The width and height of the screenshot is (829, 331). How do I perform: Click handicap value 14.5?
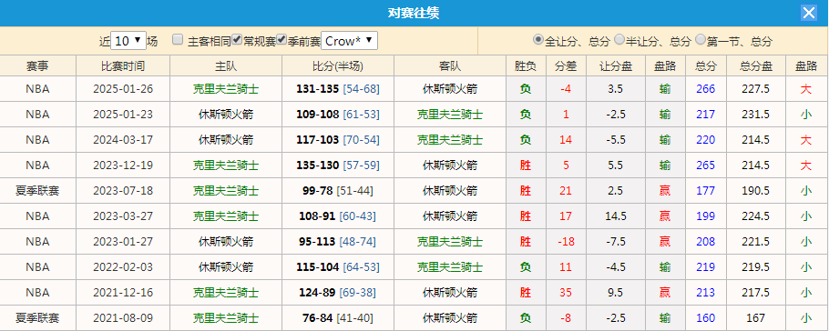(616, 216)
